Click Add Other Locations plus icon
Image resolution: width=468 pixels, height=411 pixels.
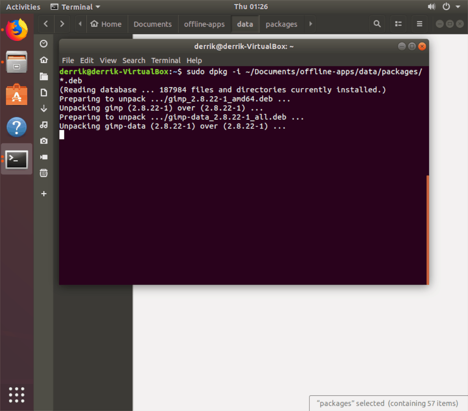(44, 194)
